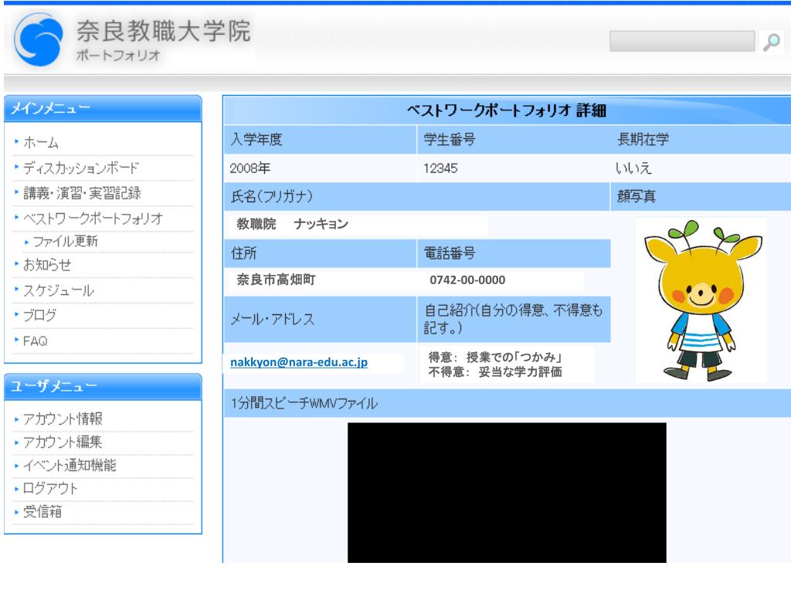
Task: Open the FAQ link
Action: [x=36, y=341]
